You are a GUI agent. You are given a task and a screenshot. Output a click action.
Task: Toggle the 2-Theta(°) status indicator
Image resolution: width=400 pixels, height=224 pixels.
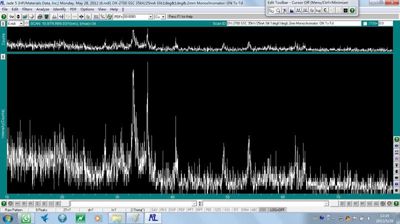pyautogui.click(x=137, y=210)
